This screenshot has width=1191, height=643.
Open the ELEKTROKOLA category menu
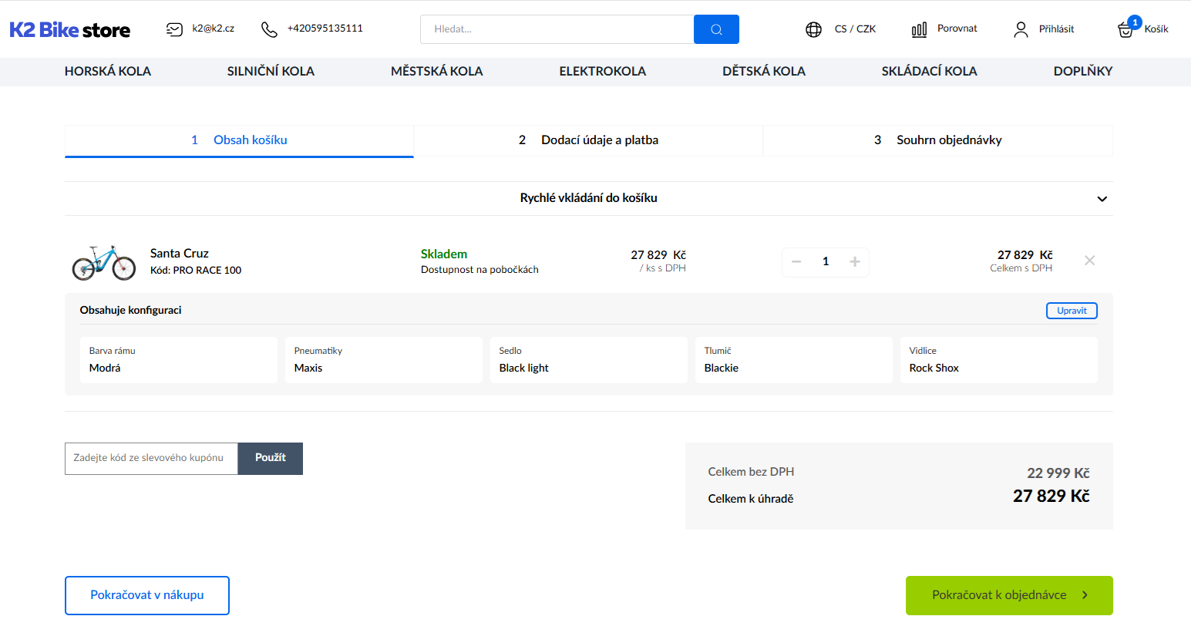click(x=603, y=71)
